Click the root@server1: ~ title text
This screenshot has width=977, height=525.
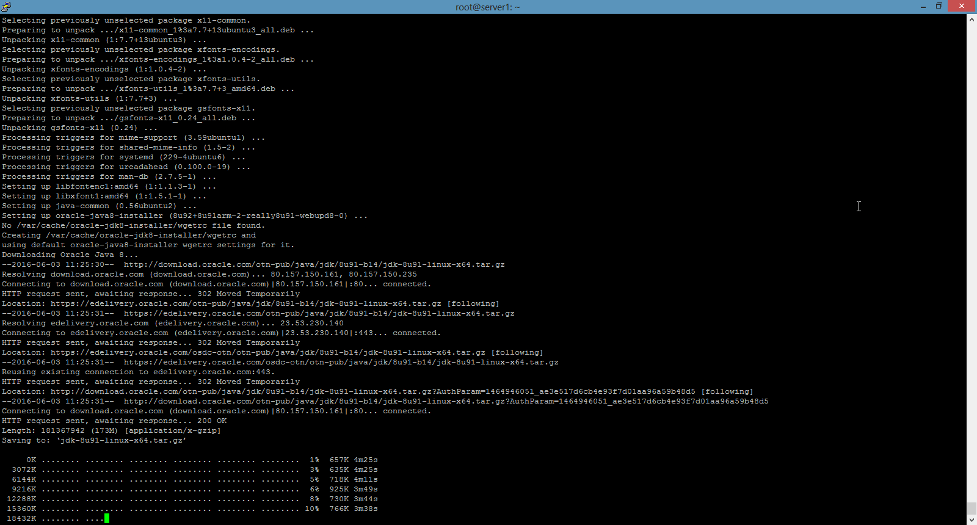[x=488, y=7]
